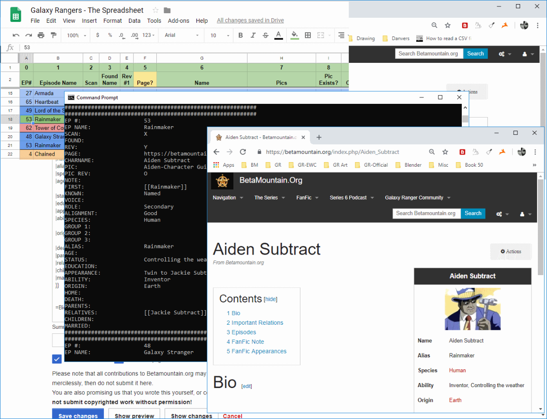Toggle bold in the Sheets toolbar
Image resolution: width=547 pixels, height=419 pixels.
click(241, 35)
